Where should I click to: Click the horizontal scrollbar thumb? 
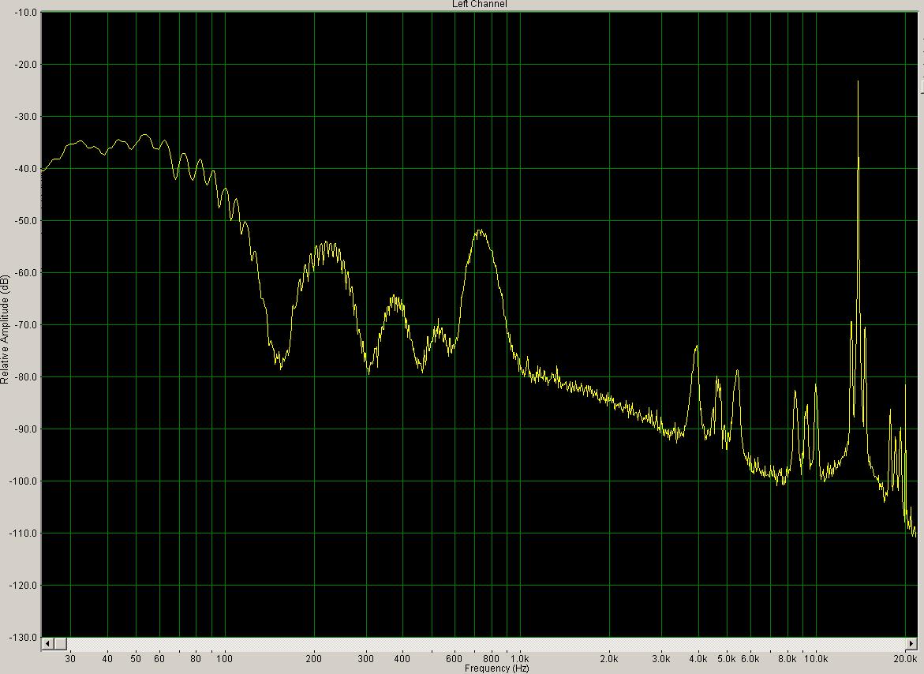[59, 643]
